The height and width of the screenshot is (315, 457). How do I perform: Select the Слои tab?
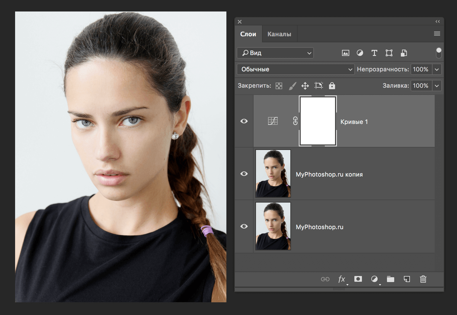248,34
